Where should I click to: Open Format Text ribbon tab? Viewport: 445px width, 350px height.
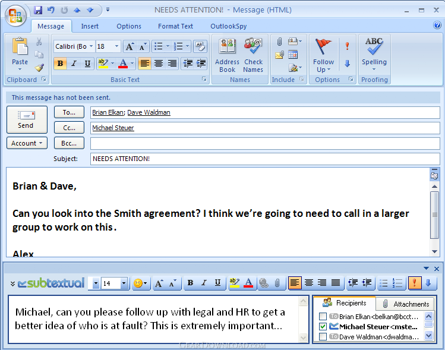tap(175, 26)
